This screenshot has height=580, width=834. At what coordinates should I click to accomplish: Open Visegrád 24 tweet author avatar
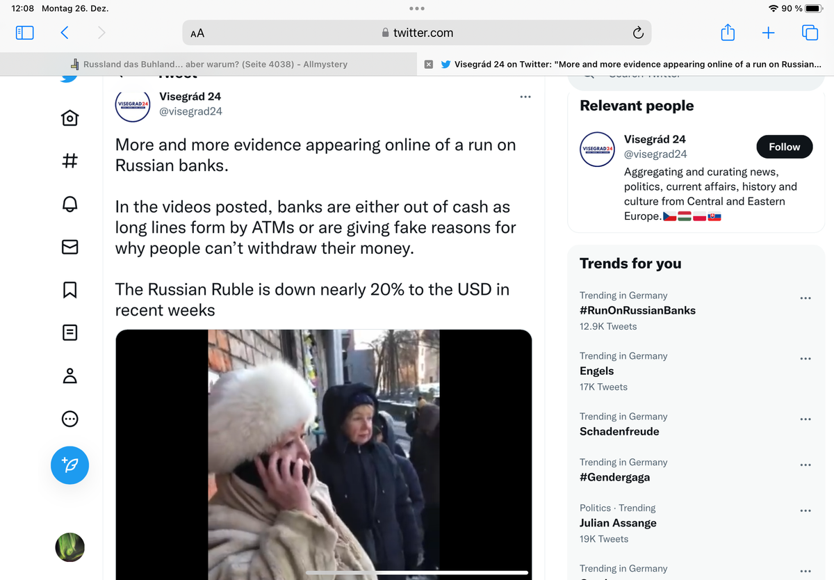coord(132,104)
